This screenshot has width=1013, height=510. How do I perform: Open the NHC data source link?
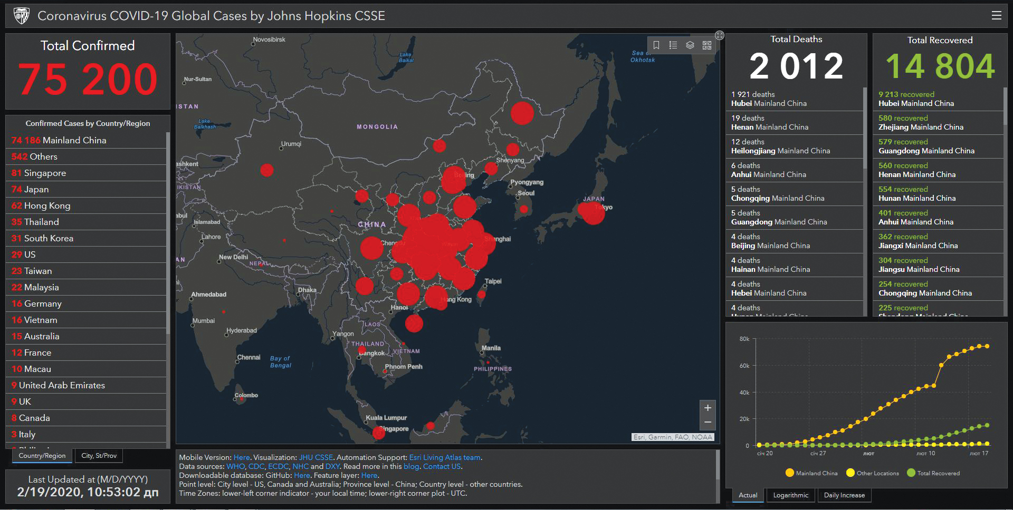coord(300,466)
